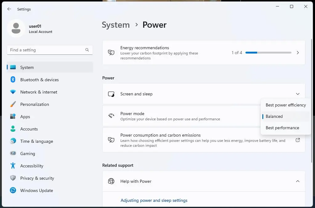
Task: Close the Settings window
Action: tap(305, 7)
